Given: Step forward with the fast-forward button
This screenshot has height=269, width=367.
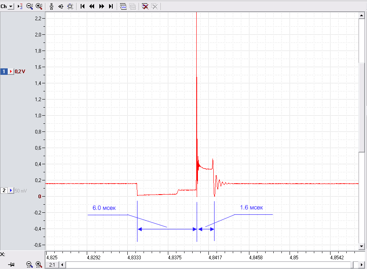Looking at the screenshot, I should point(101,6).
